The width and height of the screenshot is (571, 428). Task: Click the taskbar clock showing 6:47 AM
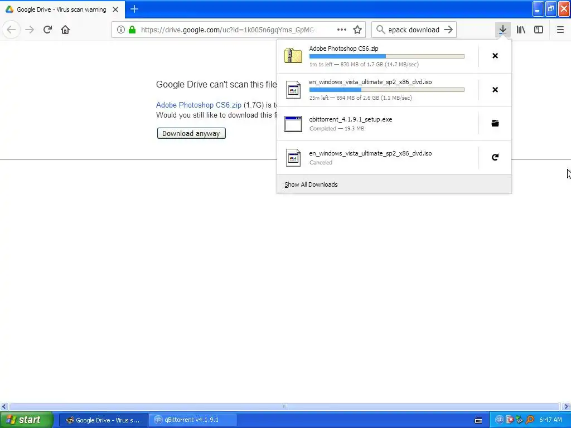tap(550, 420)
